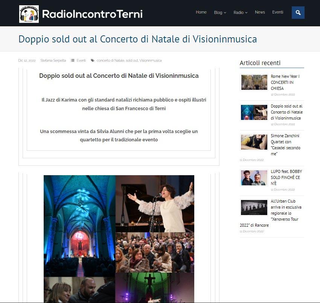Image resolution: width=320 pixels, height=303 pixels.
Task: Click the article box title Doppio sold out
Action: (x=119, y=76)
